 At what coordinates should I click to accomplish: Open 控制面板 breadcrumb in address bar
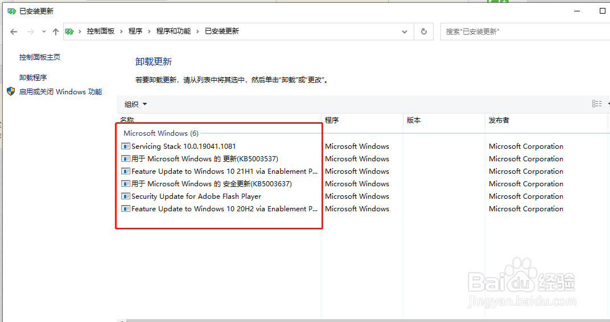pyautogui.click(x=100, y=31)
